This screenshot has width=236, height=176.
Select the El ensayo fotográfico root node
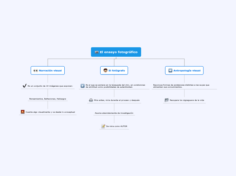pyautogui.click(x=116, y=52)
